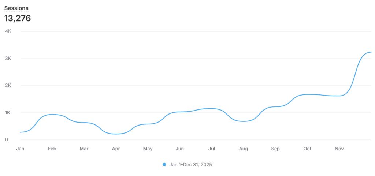
Task: Select Aug on the x-axis
Action: [244, 149]
